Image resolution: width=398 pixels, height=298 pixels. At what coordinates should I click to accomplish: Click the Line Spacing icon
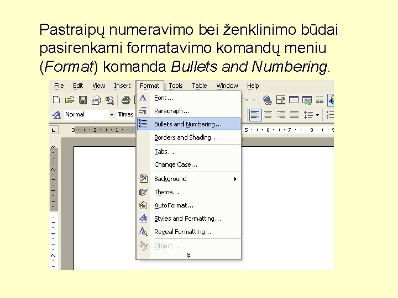[x=308, y=115]
